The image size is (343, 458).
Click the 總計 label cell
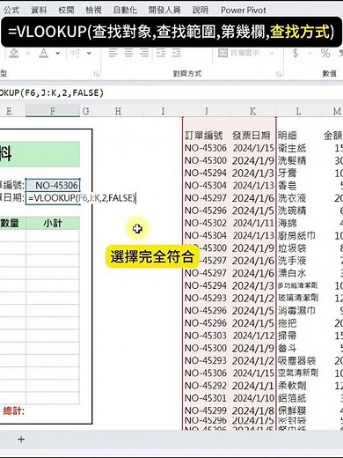coord(13,410)
